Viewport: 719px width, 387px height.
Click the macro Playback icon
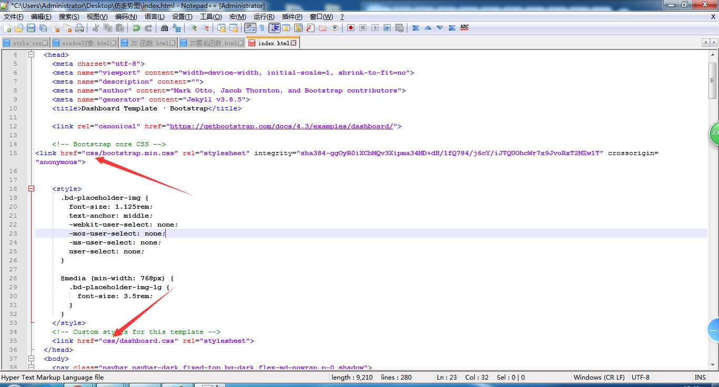pos(375,28)
